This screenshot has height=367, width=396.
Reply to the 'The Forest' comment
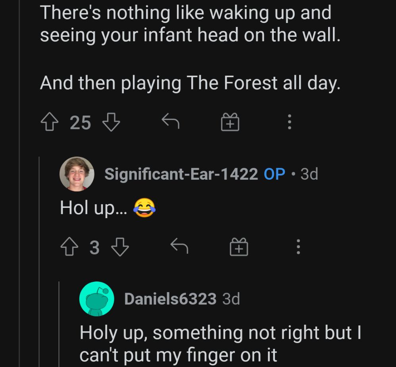(x=171, y=122)
